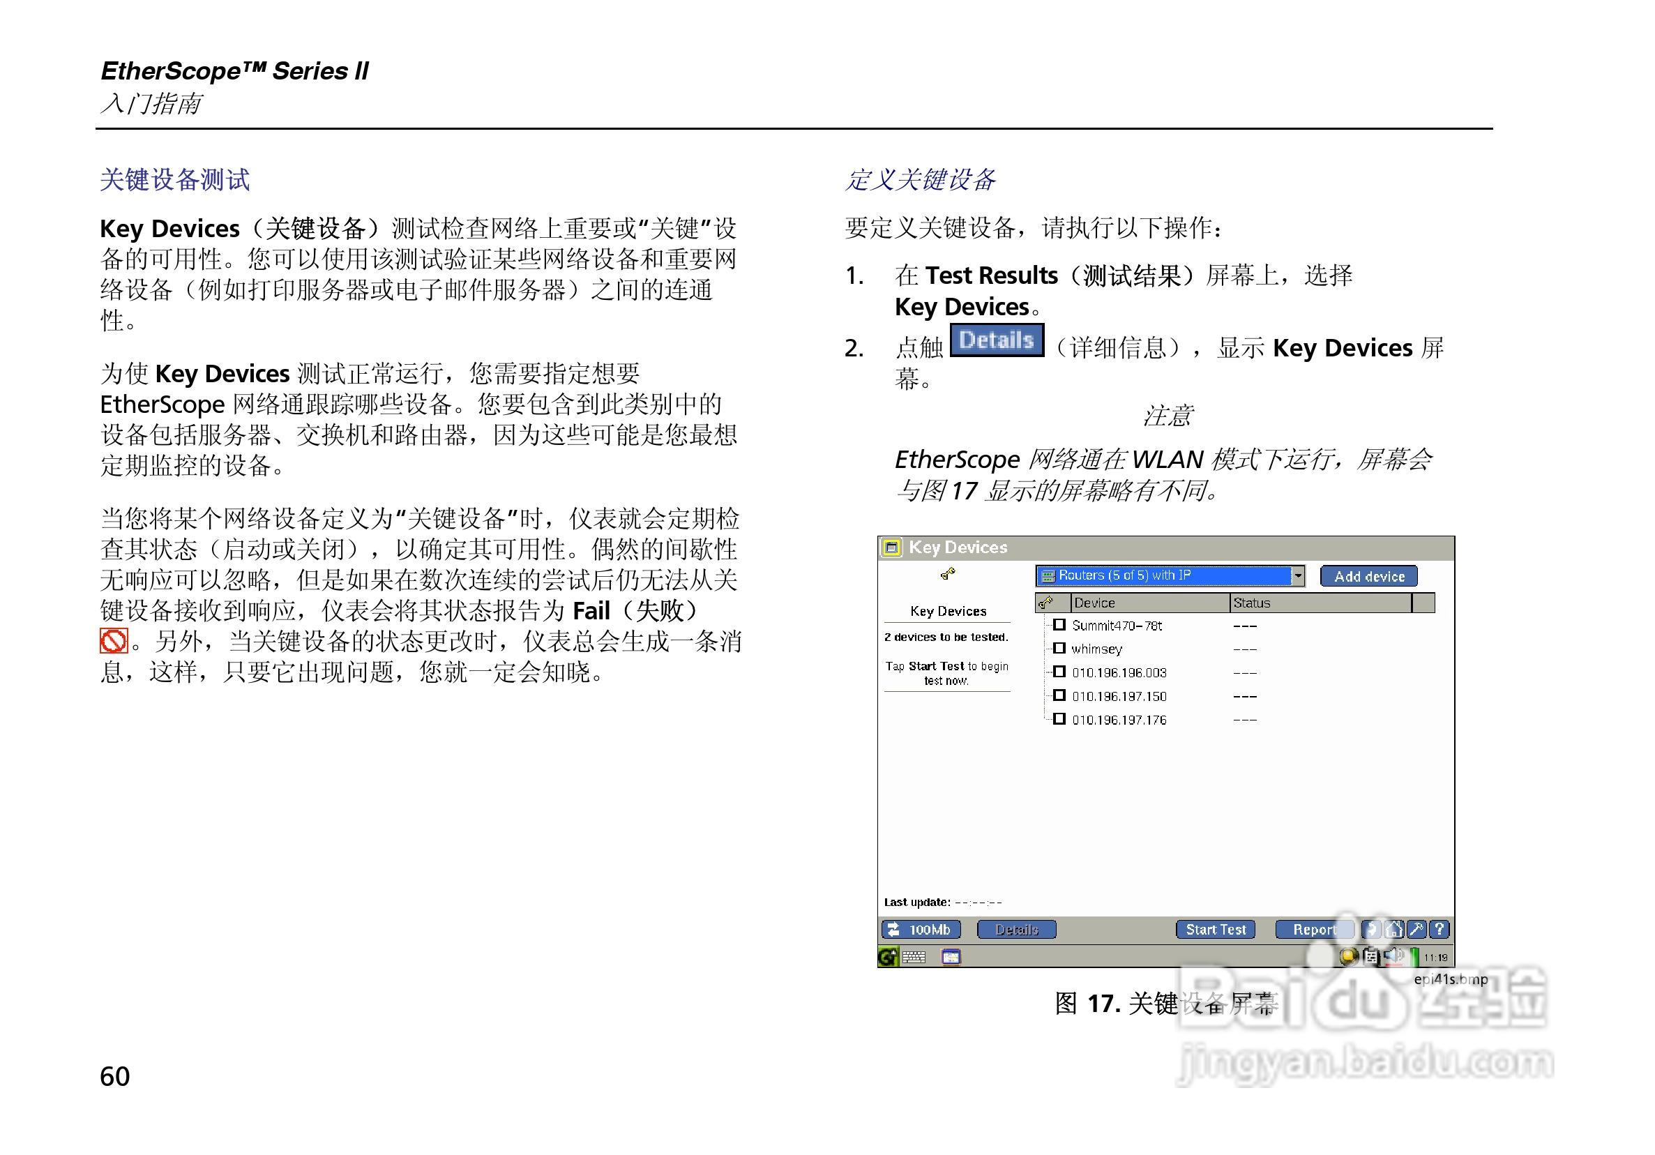Open the on-screen keyboard icon
The height and width of the screenshot is (1155, 1655).
click(914, 958)
